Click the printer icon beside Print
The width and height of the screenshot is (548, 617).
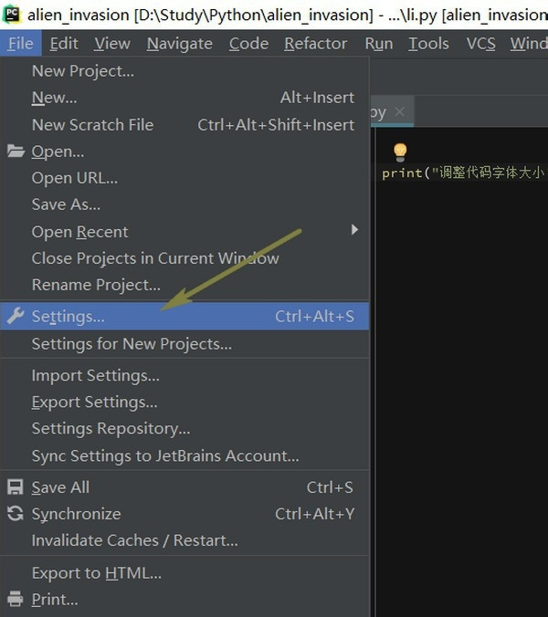[x=15, y=600]
